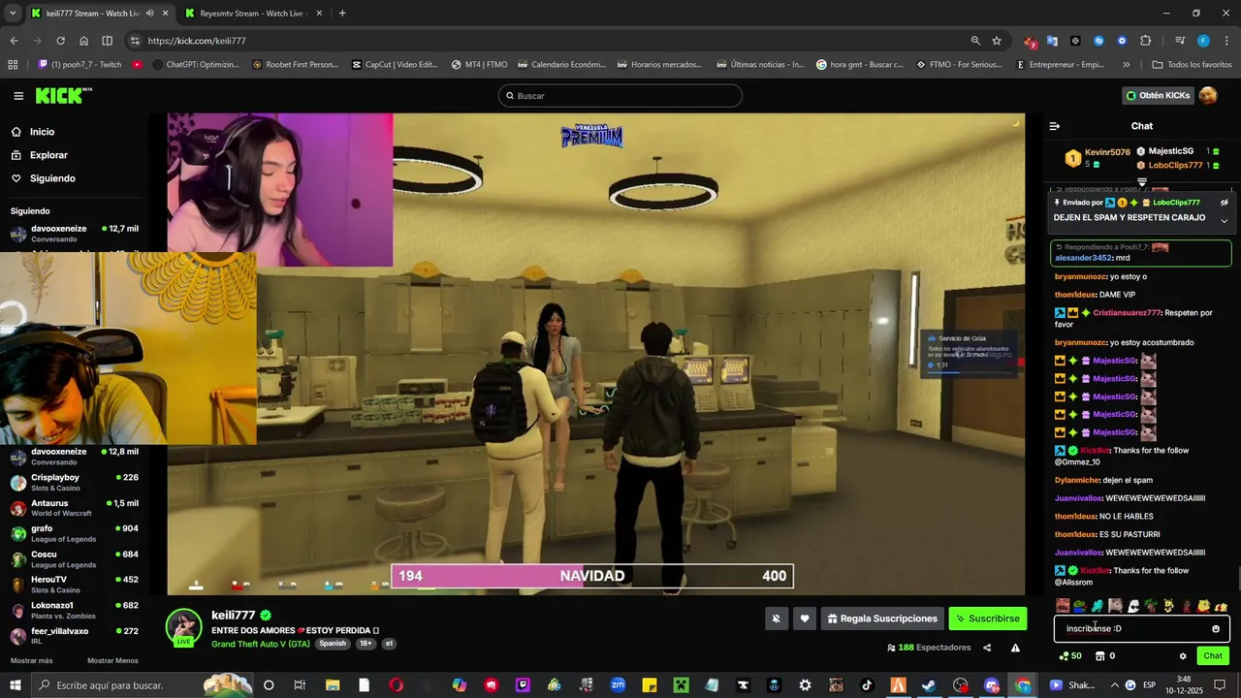Screen dimensions: 1241x698
Task: Collapse the chat panel
Action: pyautogui.click(x=1055, y=126)
